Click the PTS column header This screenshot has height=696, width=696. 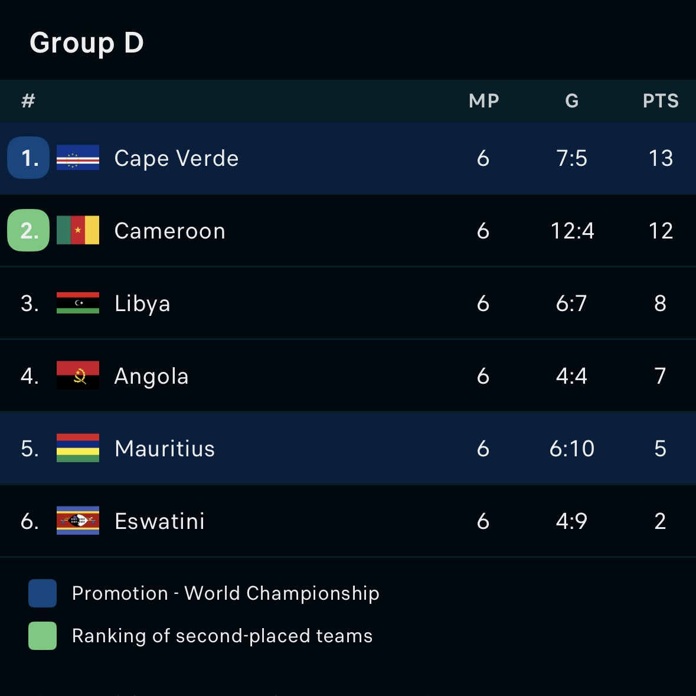[660, 101]
